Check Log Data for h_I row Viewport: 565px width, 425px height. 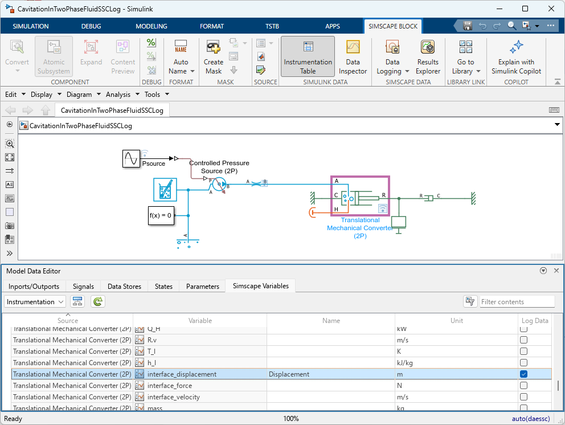coord(523,363)
